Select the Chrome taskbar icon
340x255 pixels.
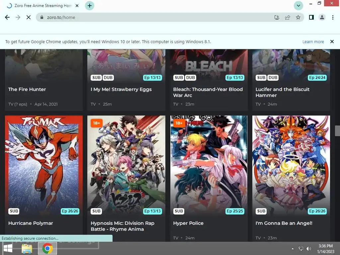point(47,248)
